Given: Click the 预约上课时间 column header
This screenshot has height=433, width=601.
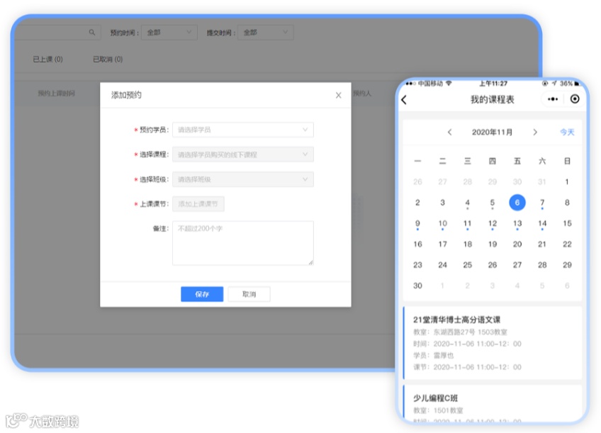Looking at the screenshot, I should [x=57, y=93].
